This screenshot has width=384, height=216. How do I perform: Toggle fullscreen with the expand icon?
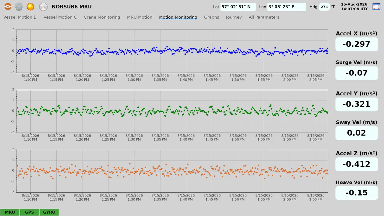point(376,7)
